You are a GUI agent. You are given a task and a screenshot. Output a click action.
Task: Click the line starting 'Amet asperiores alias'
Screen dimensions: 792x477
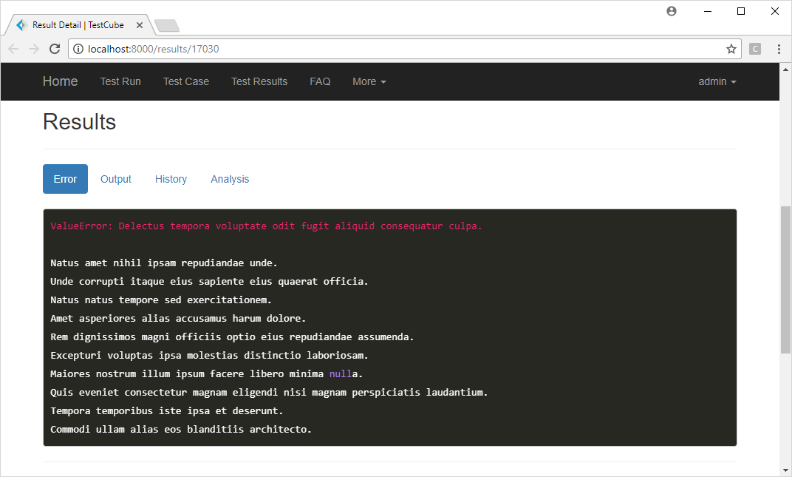coord(178,318)
